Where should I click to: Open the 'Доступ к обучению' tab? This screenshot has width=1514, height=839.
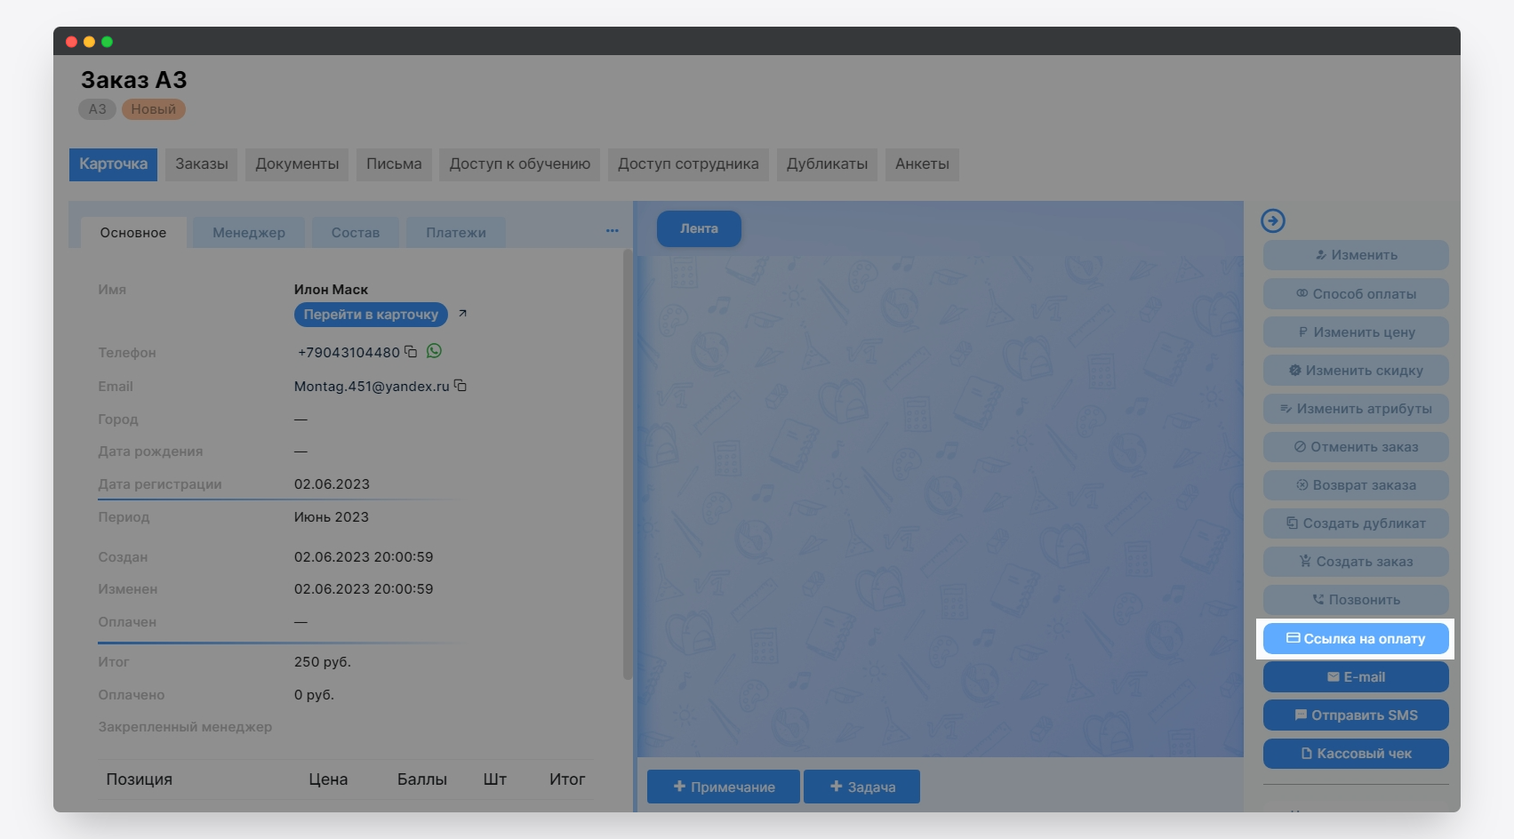click(x=519, y=164)
